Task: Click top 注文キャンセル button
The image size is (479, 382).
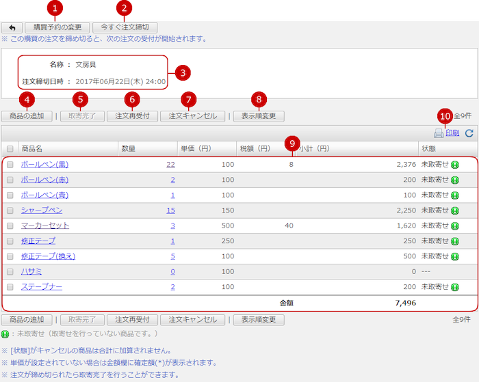Action: point(192,116)
